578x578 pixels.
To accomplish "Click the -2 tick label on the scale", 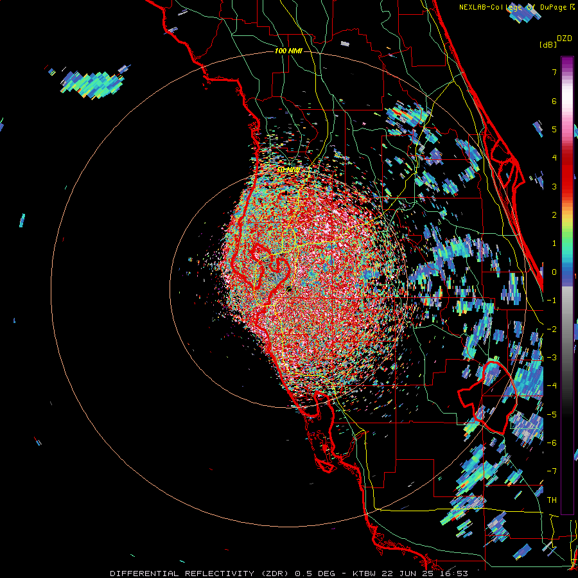I will click(552, 329).
